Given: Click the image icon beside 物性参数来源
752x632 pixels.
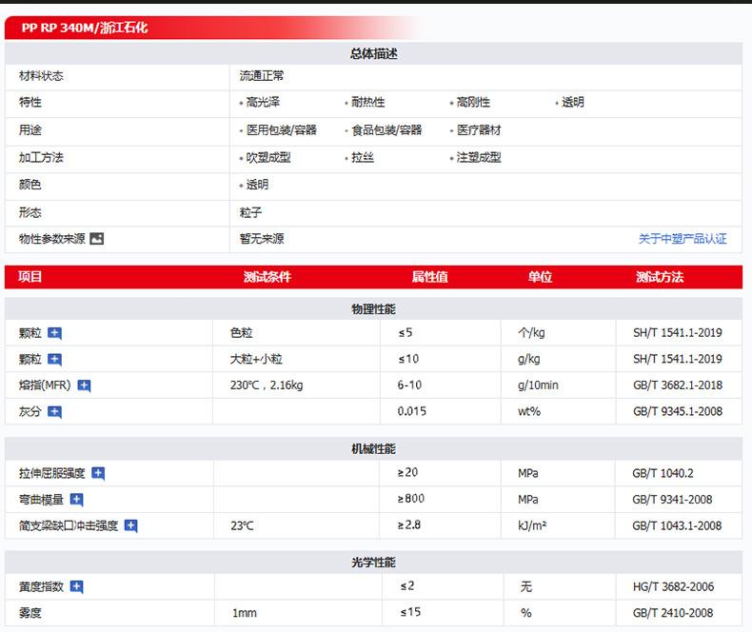Looking at the screenshot, I should pyautogui.click(x=97, y=238).
